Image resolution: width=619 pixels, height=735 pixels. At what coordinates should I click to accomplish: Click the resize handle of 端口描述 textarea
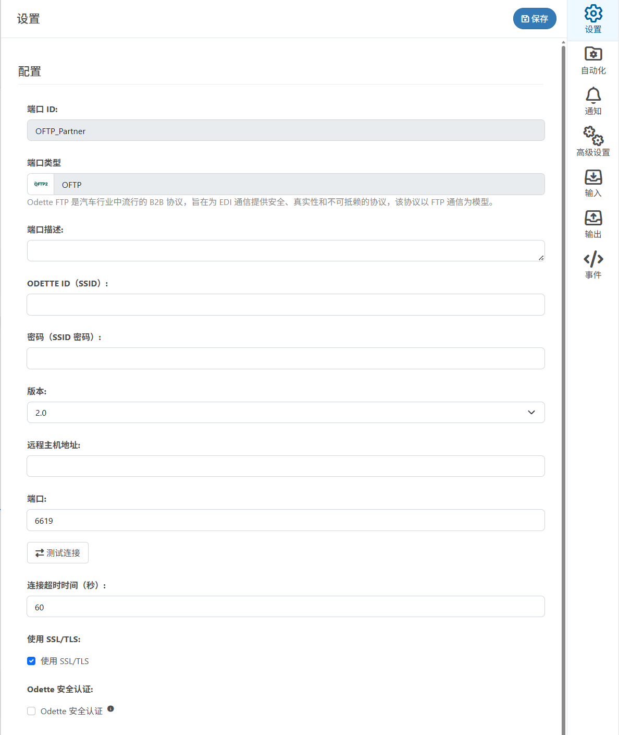pyautogui.click(x=541, y=258)
